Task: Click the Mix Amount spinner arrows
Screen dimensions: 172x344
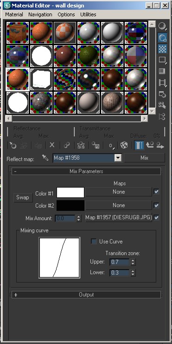Action: (79, 218)
